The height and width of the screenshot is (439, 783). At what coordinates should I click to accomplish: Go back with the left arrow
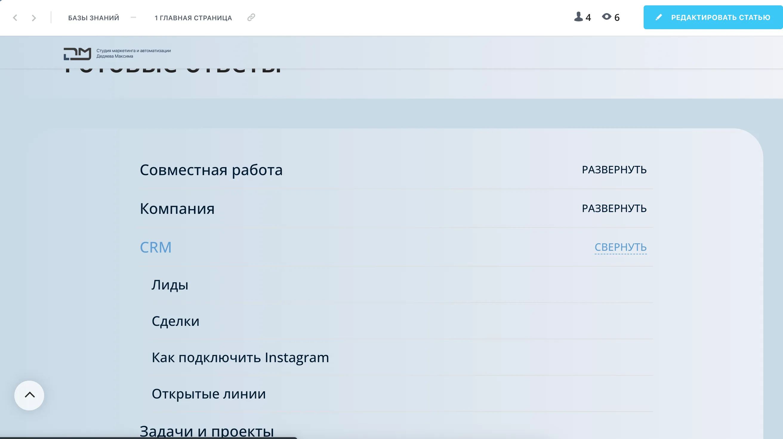(15, 18)
